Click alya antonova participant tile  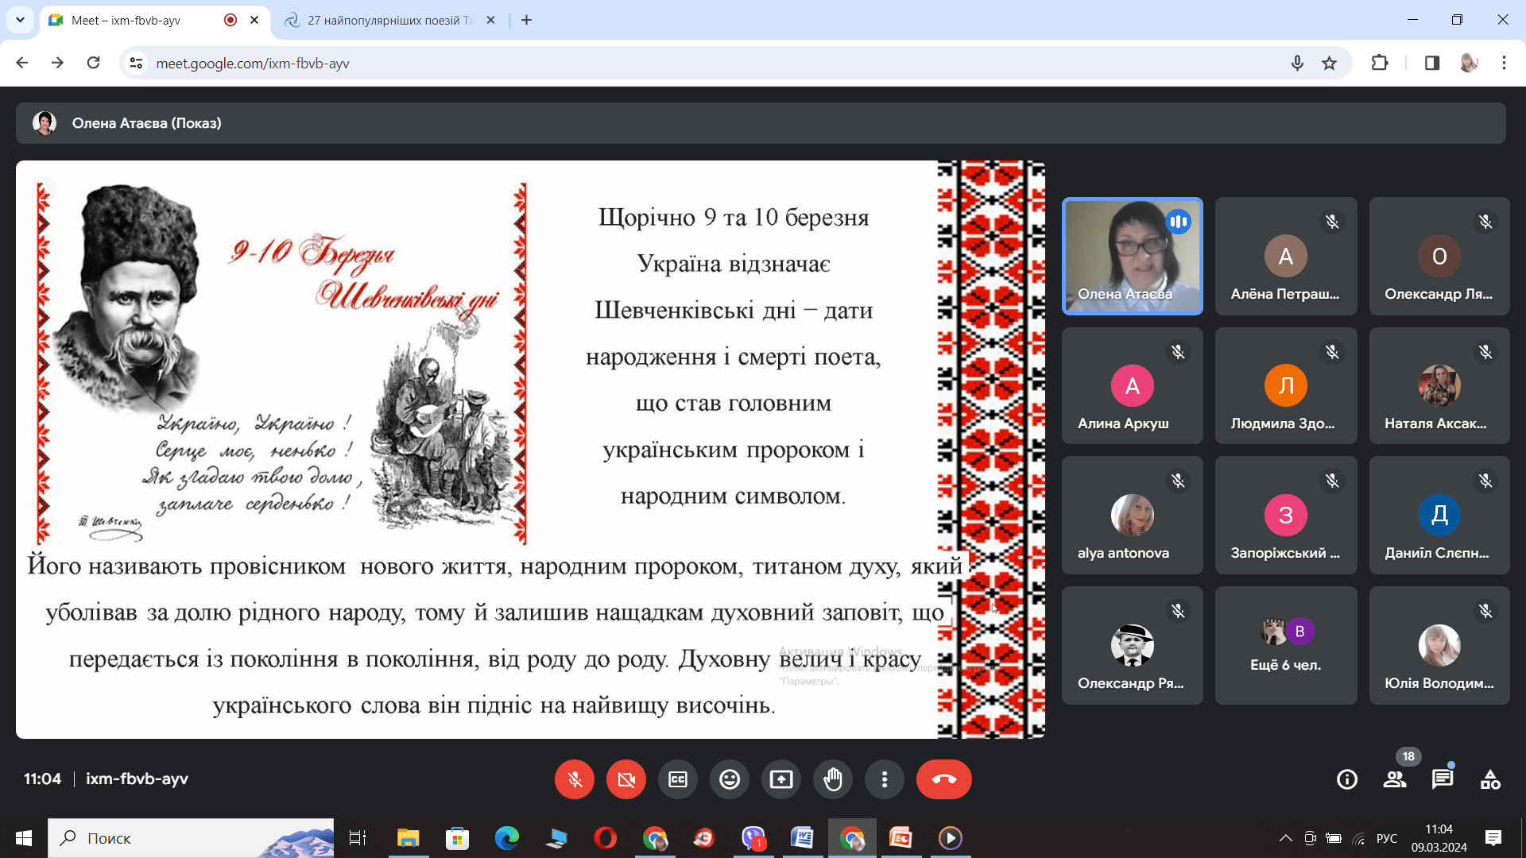(x=1133, y=515)
